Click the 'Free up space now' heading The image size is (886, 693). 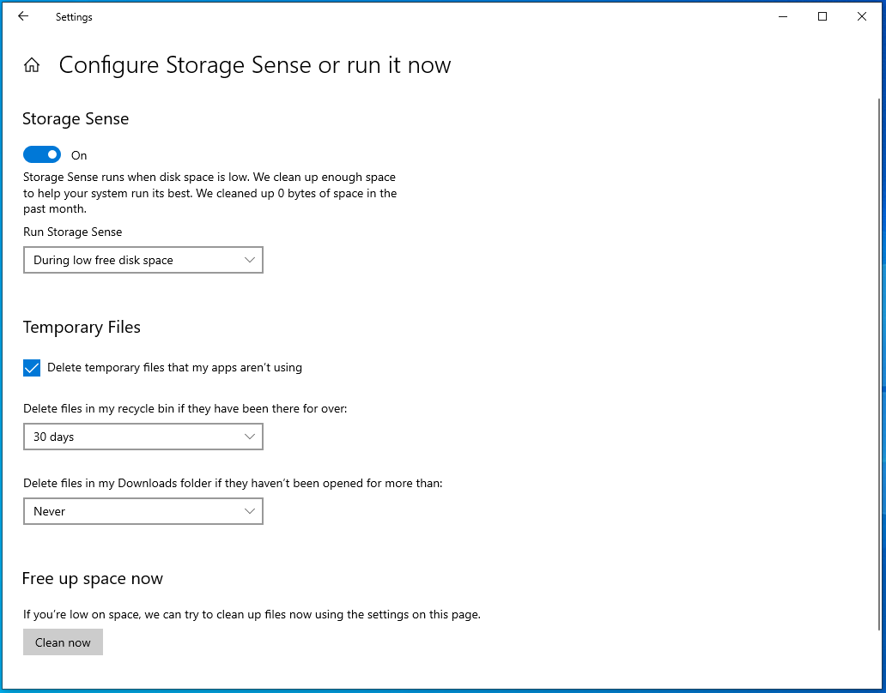(x=93, y=578)
